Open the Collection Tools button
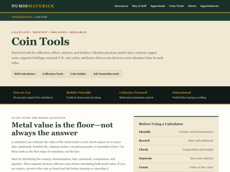The image size is (230, 172). (53, 74)
